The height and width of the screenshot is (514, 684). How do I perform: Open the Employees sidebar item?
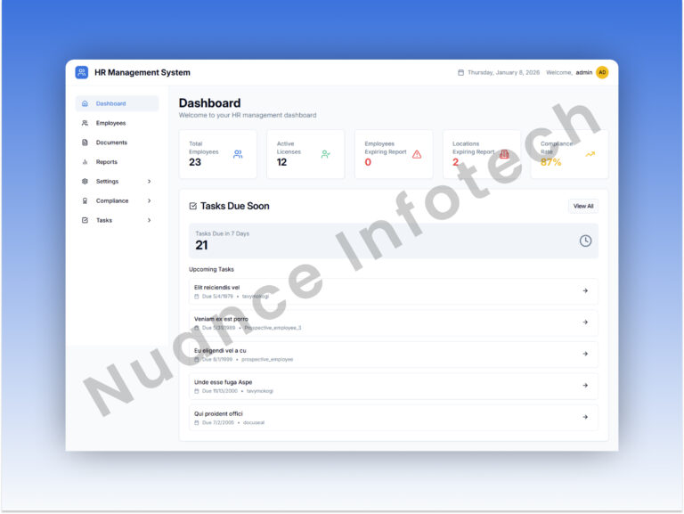point(110,123)
